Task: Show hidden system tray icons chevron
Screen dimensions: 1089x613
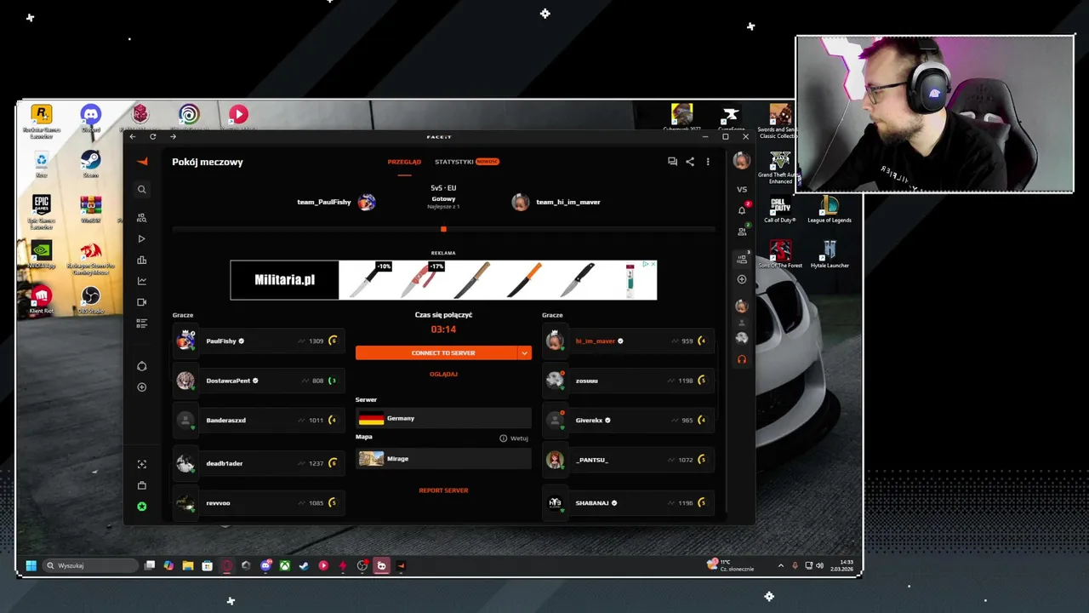Action: pyautogui.click(x=781, y=565)
